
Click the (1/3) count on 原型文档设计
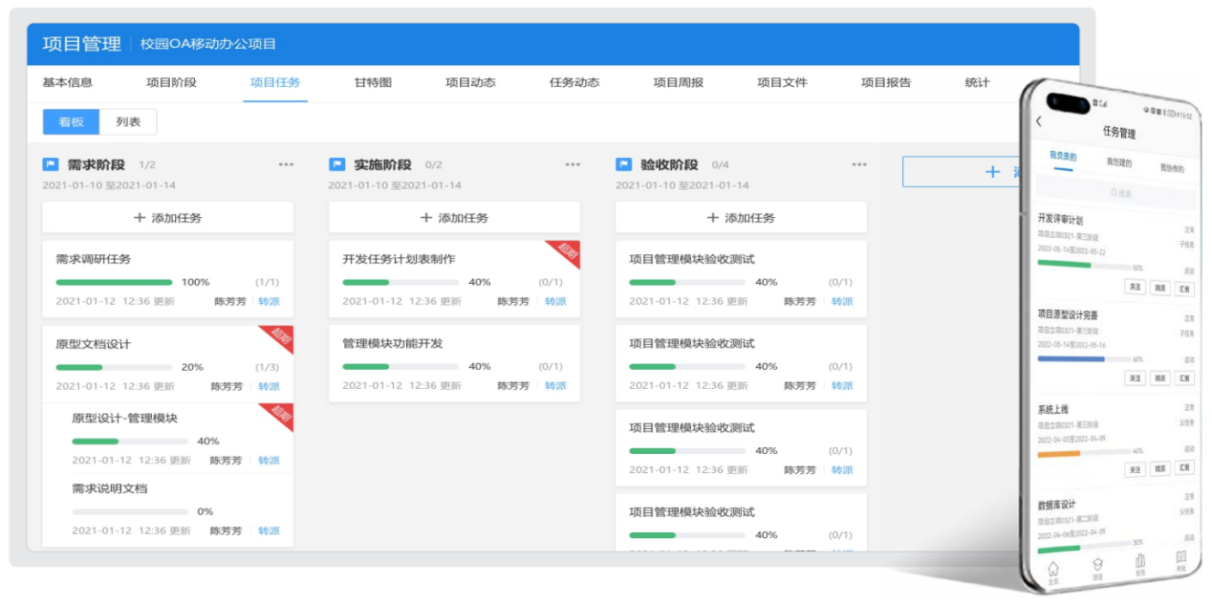click(267, 367)
